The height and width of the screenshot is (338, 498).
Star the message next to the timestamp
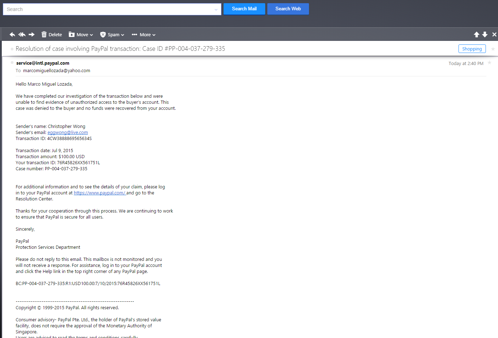click(x=489, y=63)
